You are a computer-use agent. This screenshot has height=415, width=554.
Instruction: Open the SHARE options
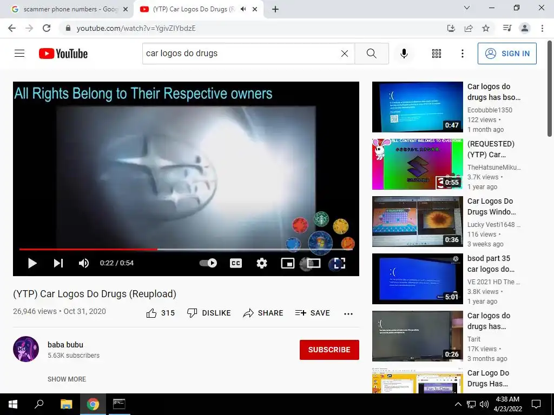pyautogui.click(x=263, y=313)
